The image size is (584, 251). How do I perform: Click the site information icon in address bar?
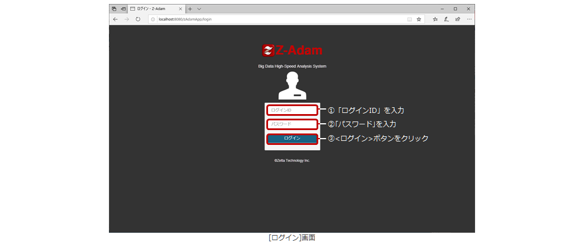coord(153,19)
